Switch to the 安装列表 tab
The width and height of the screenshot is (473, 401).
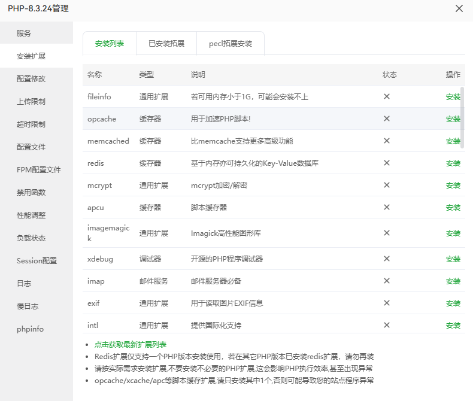110,44
